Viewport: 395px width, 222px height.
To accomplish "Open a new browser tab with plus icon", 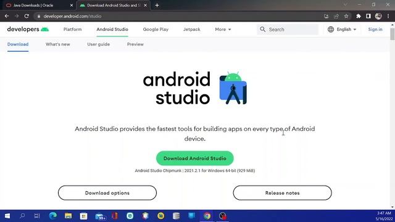I will (157, 5).
